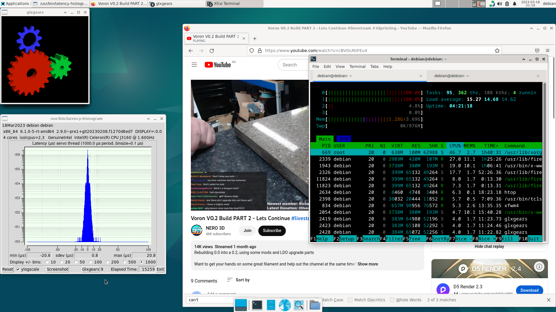The height and width of the screenshot is (312, 556).
Task: Roll up the Terminal window with arrow
Action: [x=524, y=59]
